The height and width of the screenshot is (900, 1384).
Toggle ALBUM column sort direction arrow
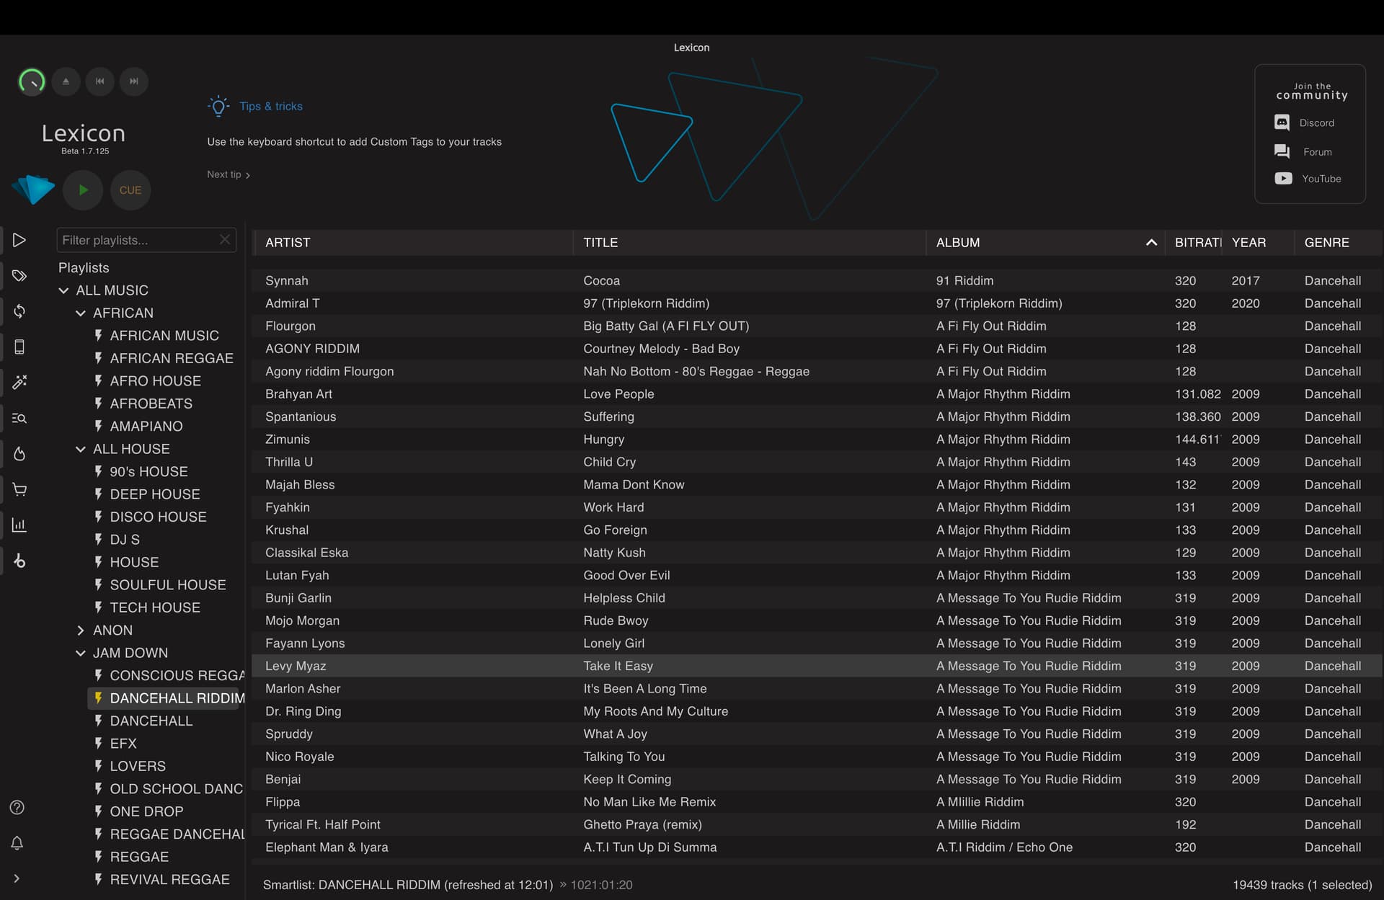tap(1151, 243)
